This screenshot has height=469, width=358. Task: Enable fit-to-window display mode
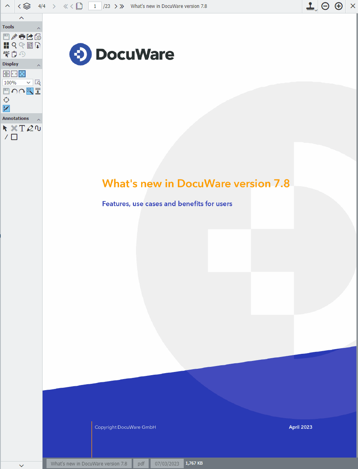(22, 73)
